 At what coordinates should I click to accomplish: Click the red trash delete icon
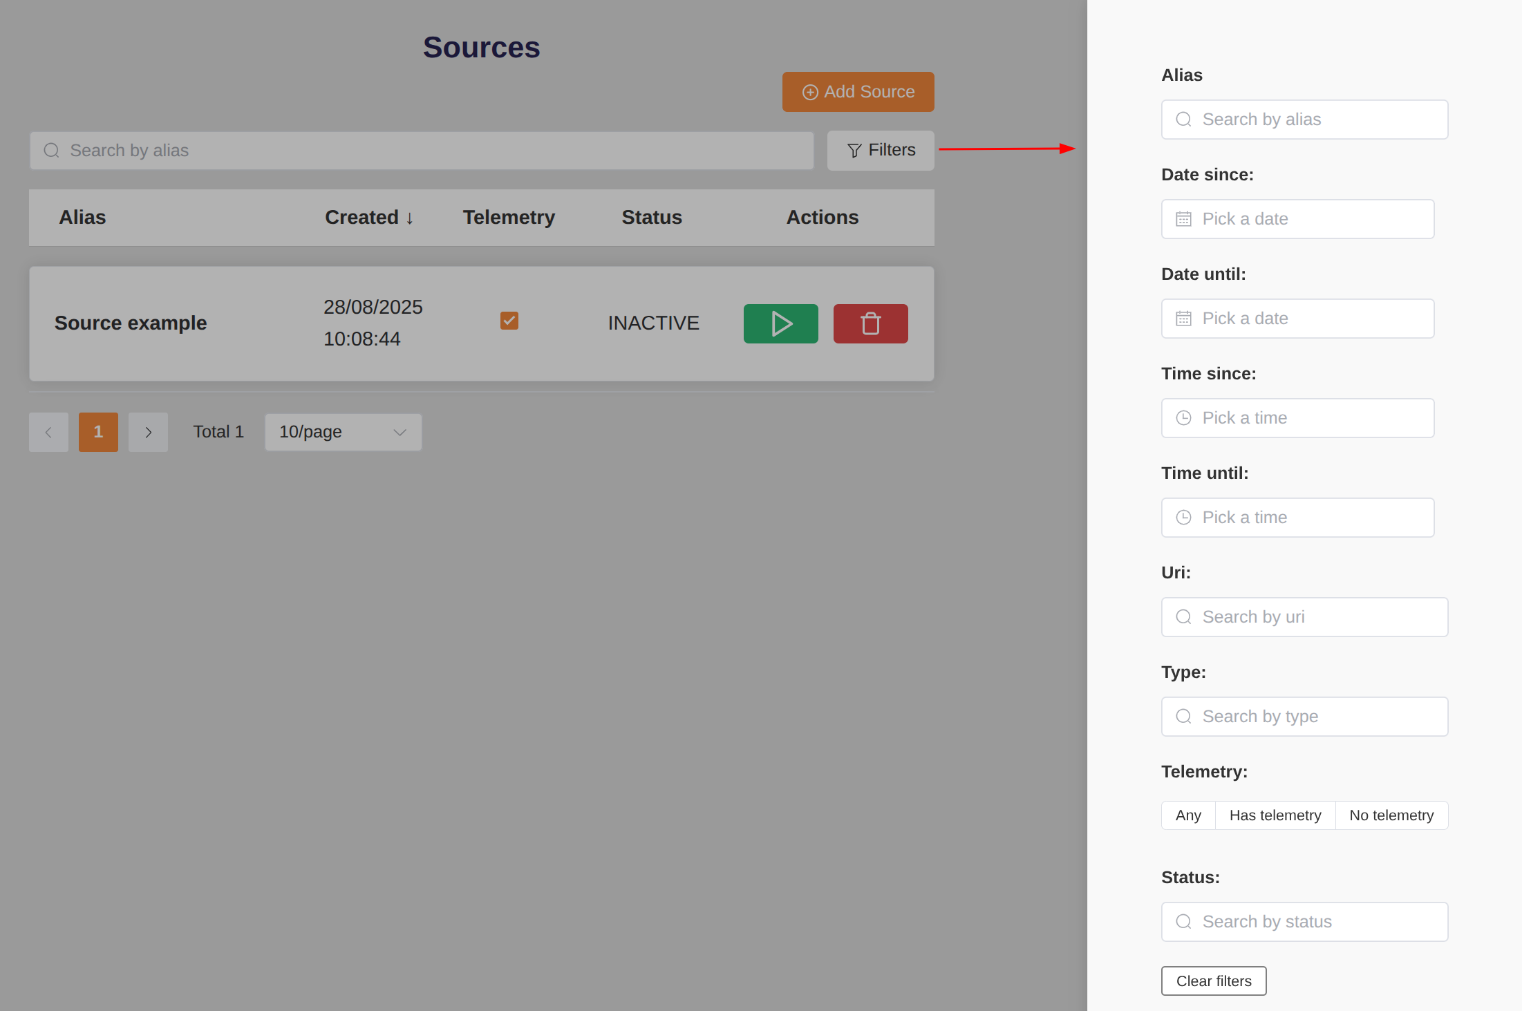870,323
